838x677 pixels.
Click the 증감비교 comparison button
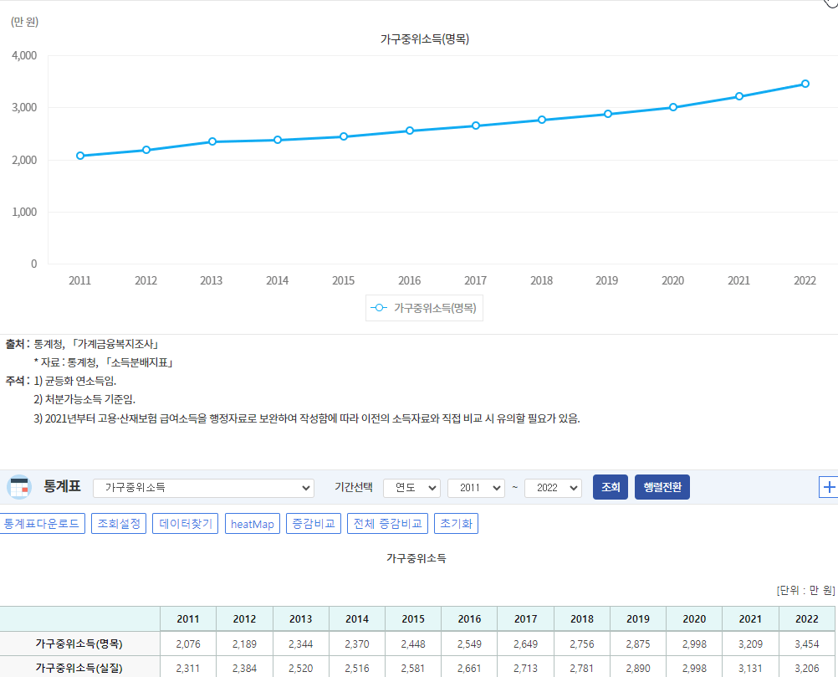314,524
